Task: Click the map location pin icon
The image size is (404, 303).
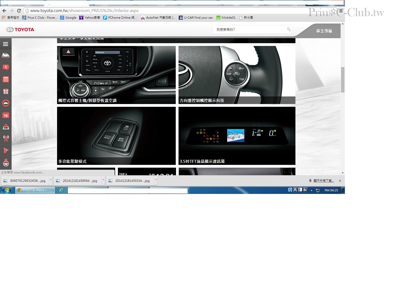Action: [x=6, y=127]
